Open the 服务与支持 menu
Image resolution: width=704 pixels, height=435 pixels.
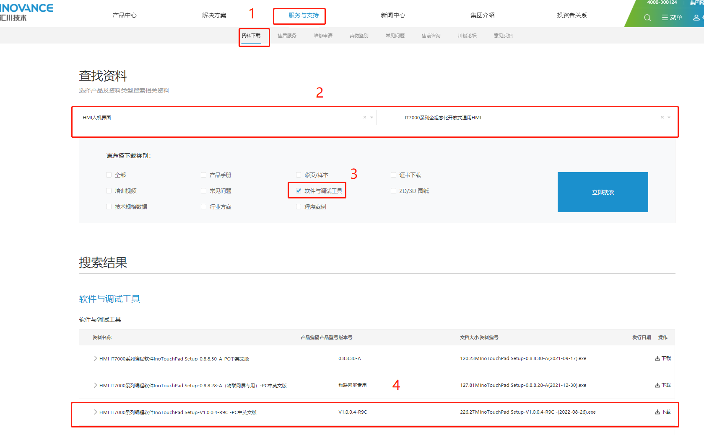point(304,15)
